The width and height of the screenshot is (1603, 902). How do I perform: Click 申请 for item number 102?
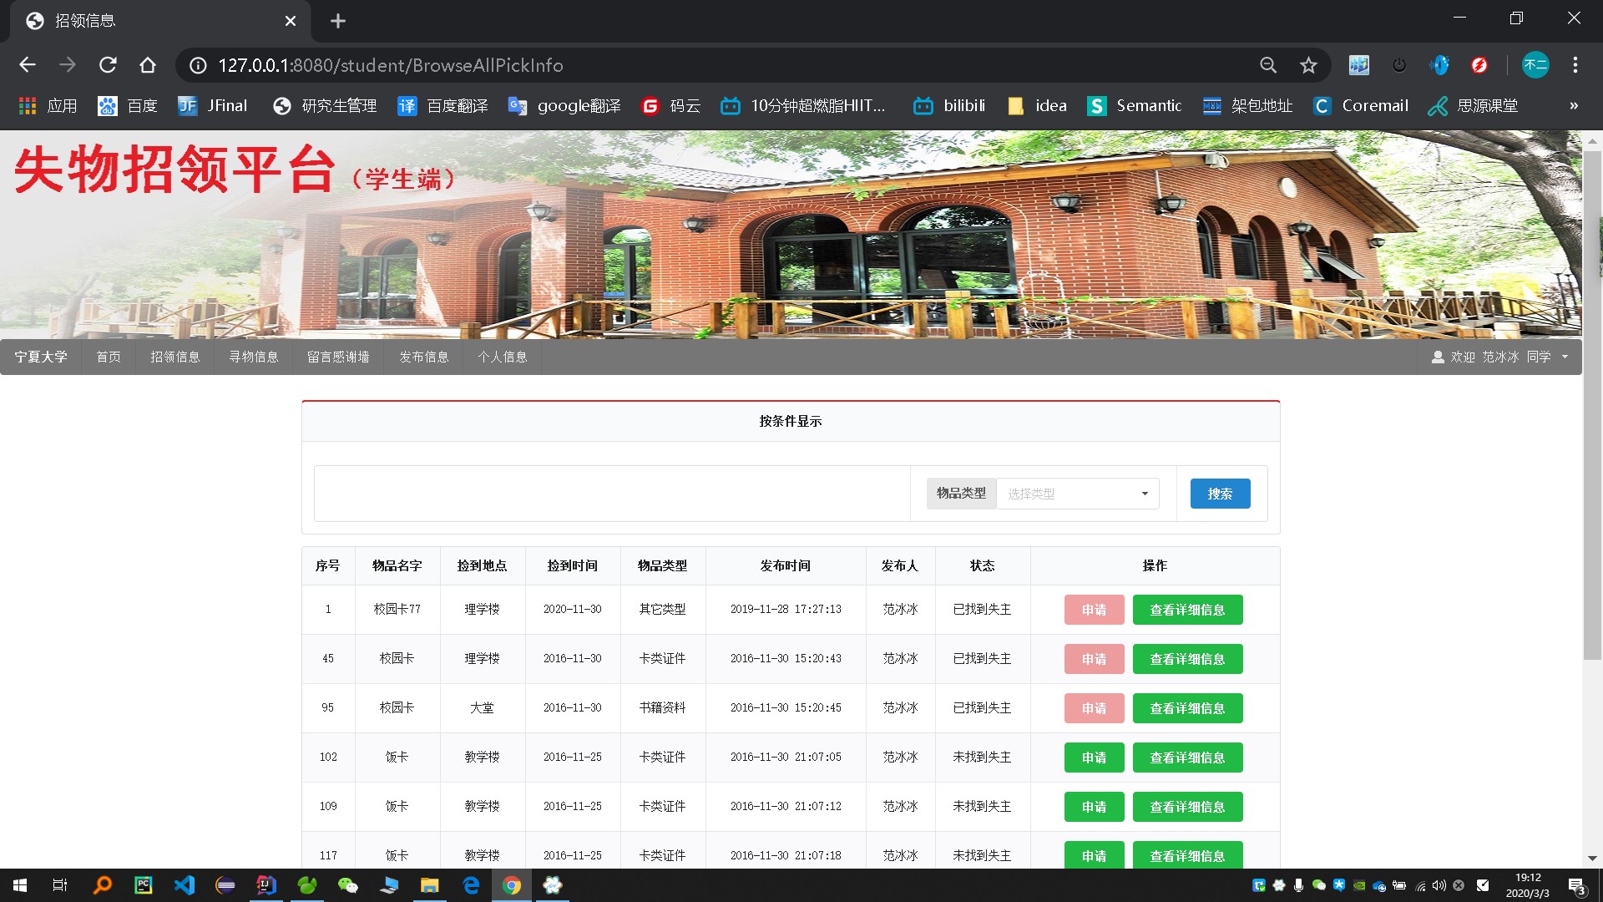pyautogui.click(x=1094, y=758)
